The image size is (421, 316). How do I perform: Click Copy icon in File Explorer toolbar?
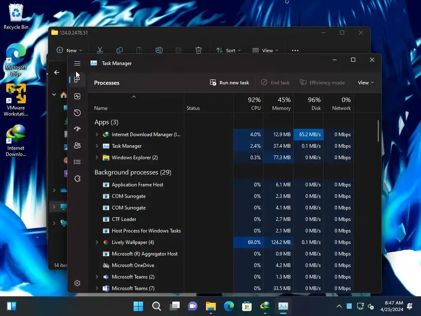pos(120,50)
